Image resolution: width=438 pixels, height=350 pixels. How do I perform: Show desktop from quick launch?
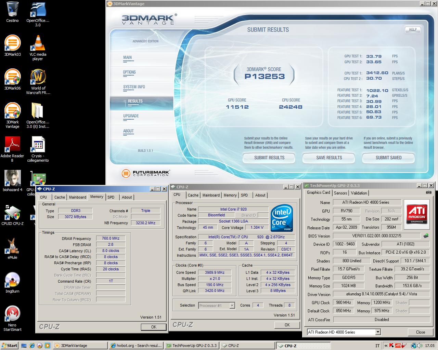click(24, 346)
